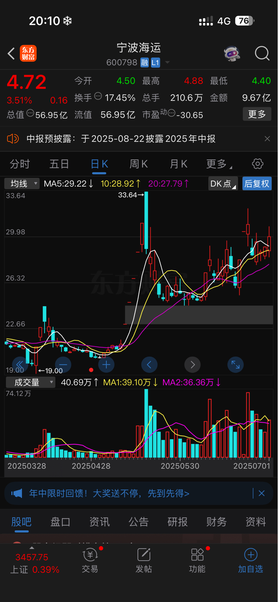Screen dimensions: 278x602
Task: Close the 年中限时回馈 banner
Action: pyautogui.click(x=262, y=493)
